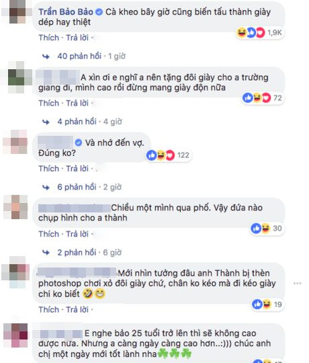Expand 6 phản hồi replies
The width and height of the screenshot is (309, 363).
[77, 188]
